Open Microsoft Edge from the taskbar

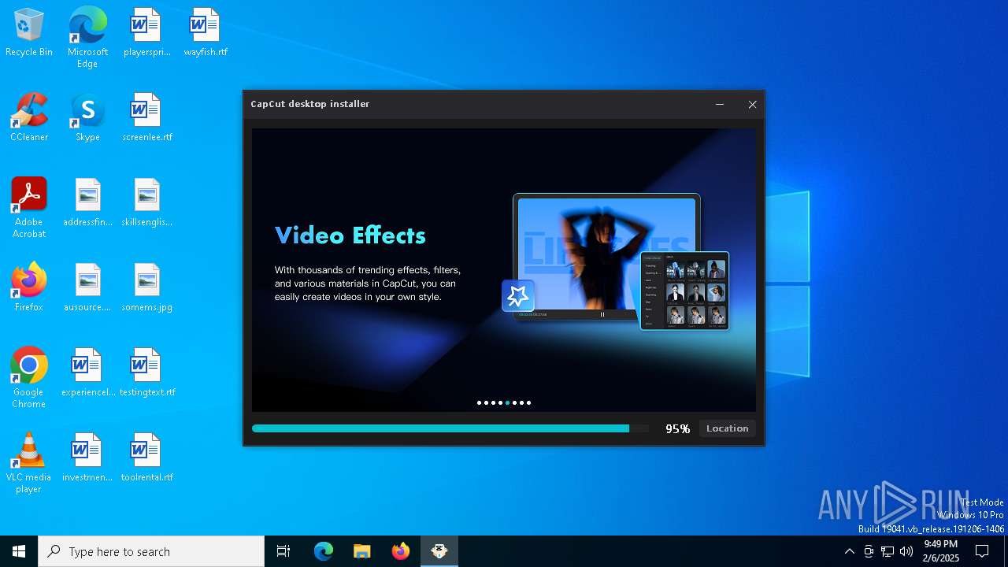click(x=324, y=551)
